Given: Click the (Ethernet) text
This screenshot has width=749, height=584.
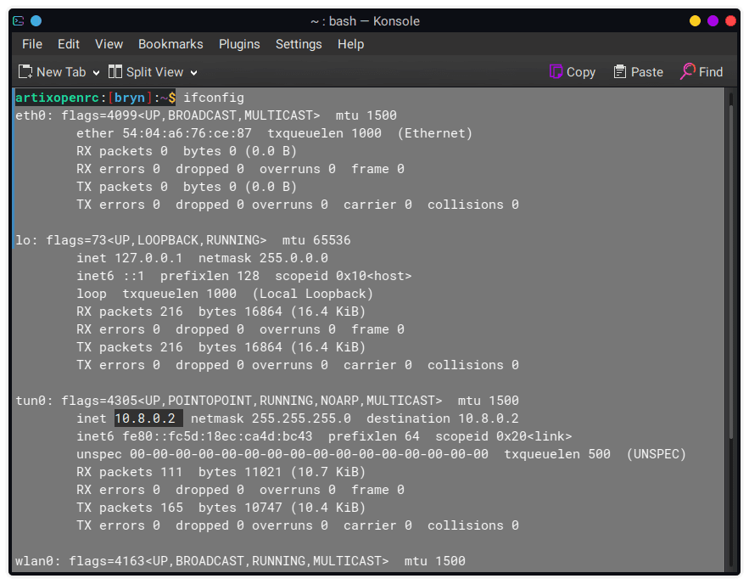Looking at the screenshot, I should (x=435, y=133).
